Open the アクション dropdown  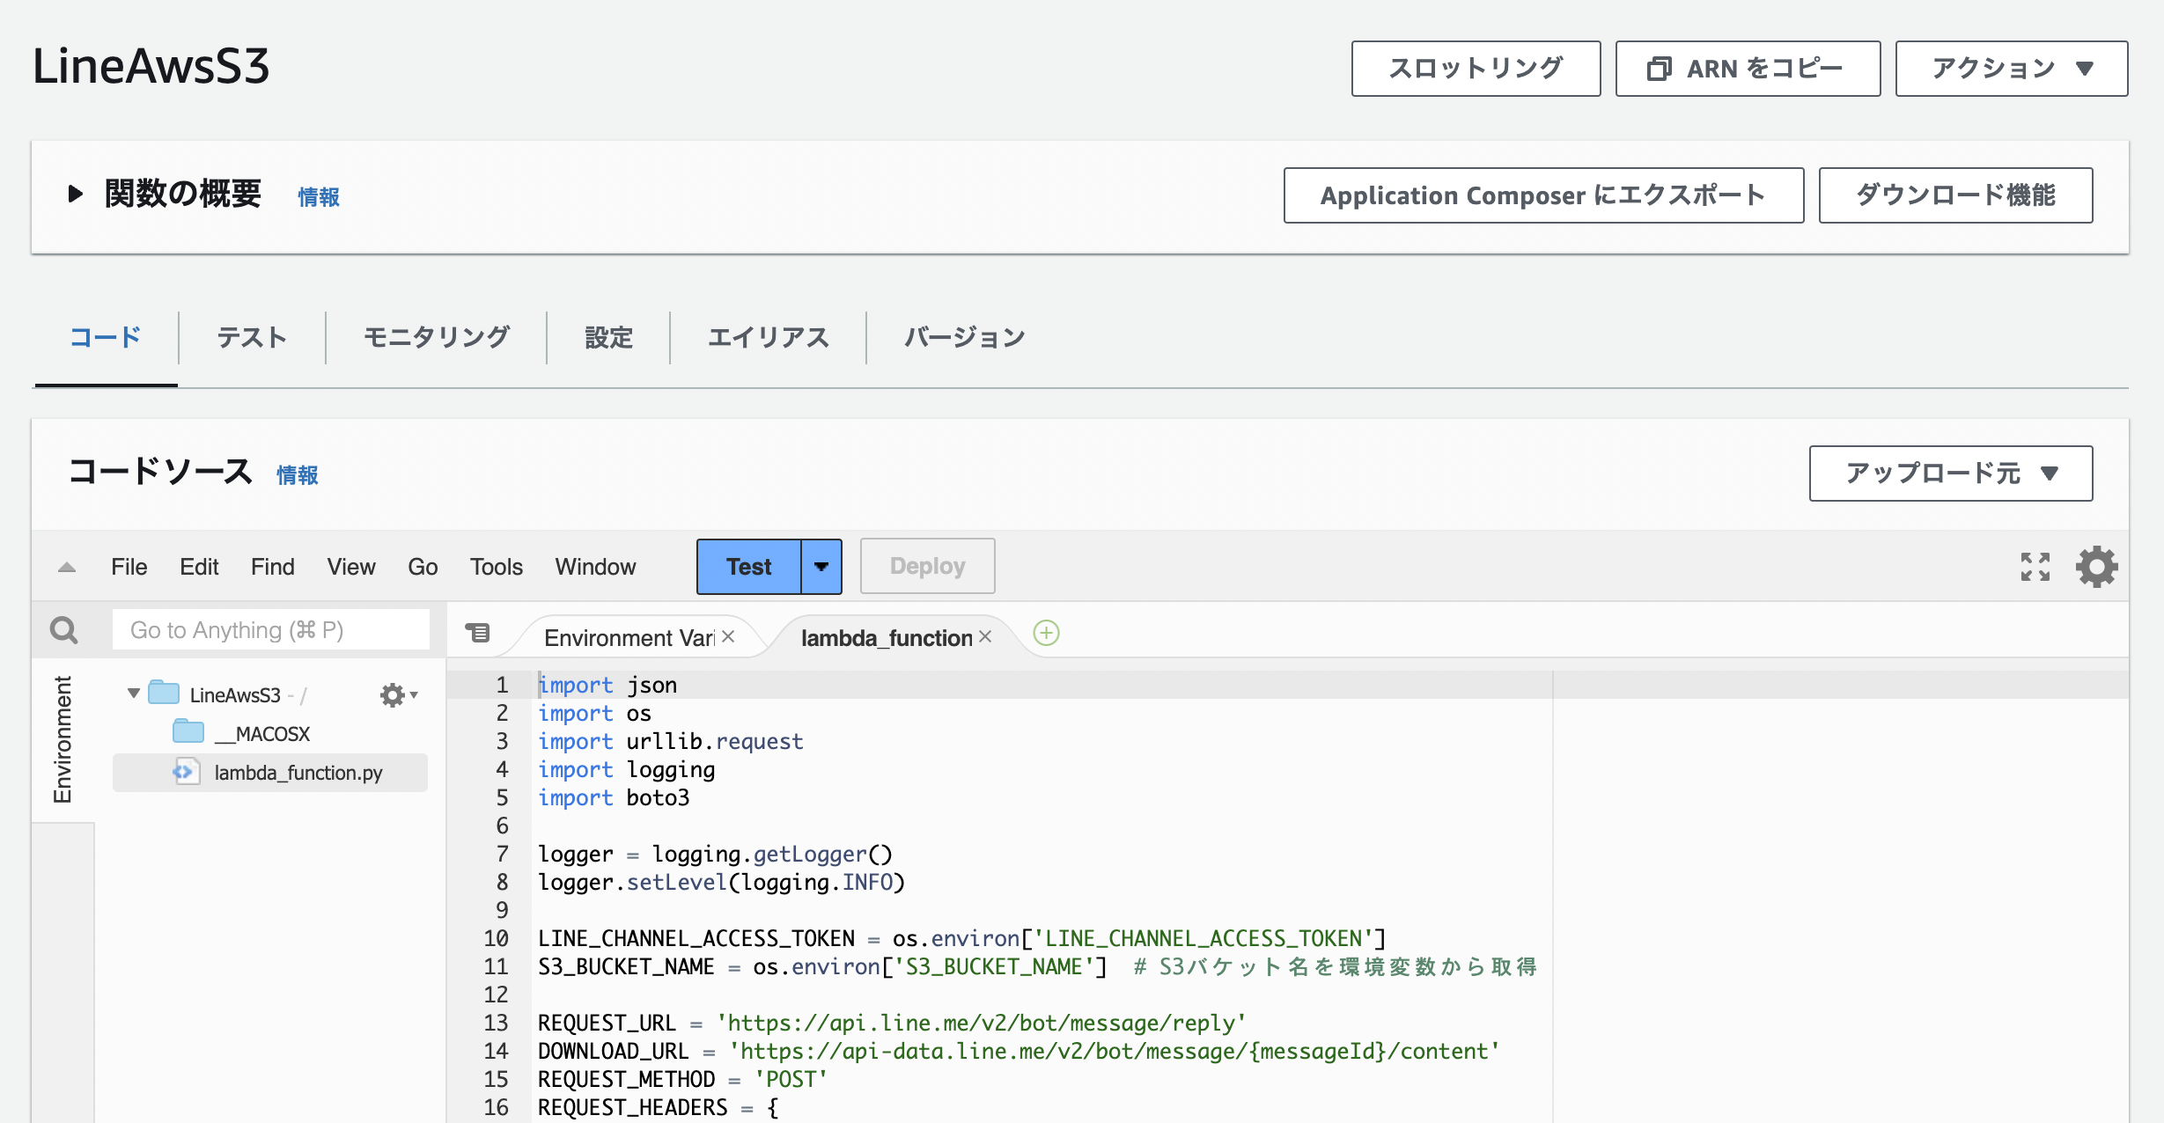pyautogui.click(x=2011, y=69)
